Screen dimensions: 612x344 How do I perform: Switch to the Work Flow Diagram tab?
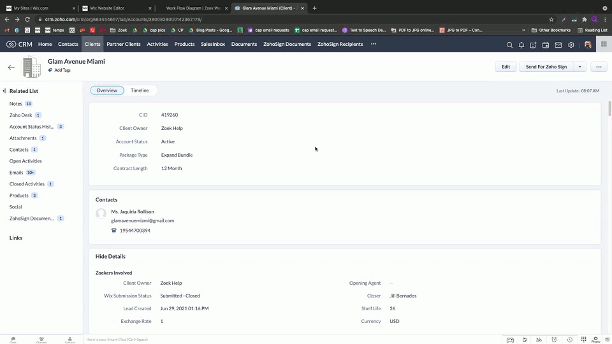point(193,8)
